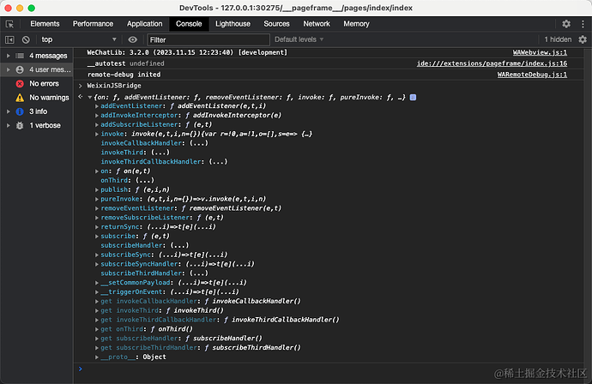Focus the console Filter field
The image size is (592, 384).
pos(208,39)
